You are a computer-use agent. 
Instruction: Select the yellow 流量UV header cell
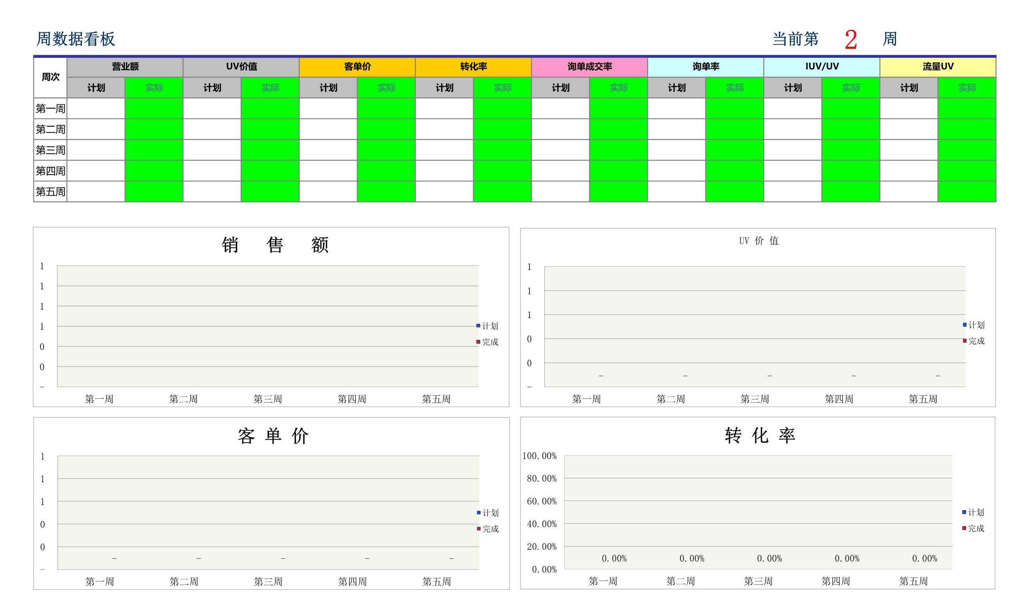(x=938, y=66)
